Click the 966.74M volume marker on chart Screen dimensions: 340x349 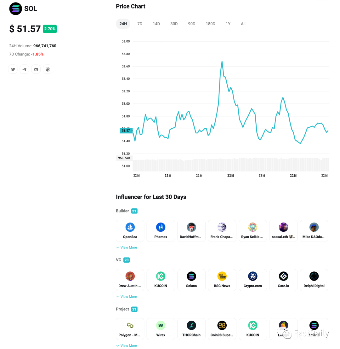tap(124, 158)
